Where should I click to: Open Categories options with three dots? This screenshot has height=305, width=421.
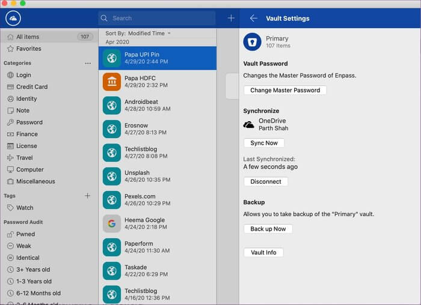point(88,63)
